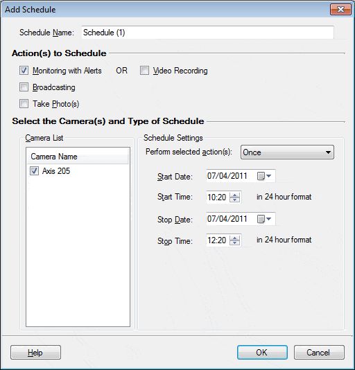The width and height of the screenshot is (355, 370).
Task: Expand the Perform selected action(s) dropdown
Action: click(287, 152)
